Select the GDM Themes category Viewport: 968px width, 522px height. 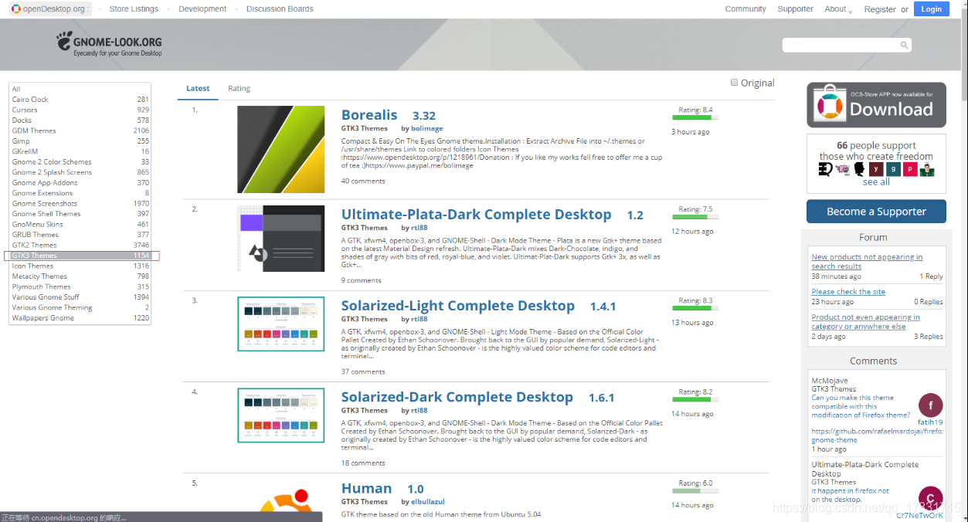click(x=80, y=130)
